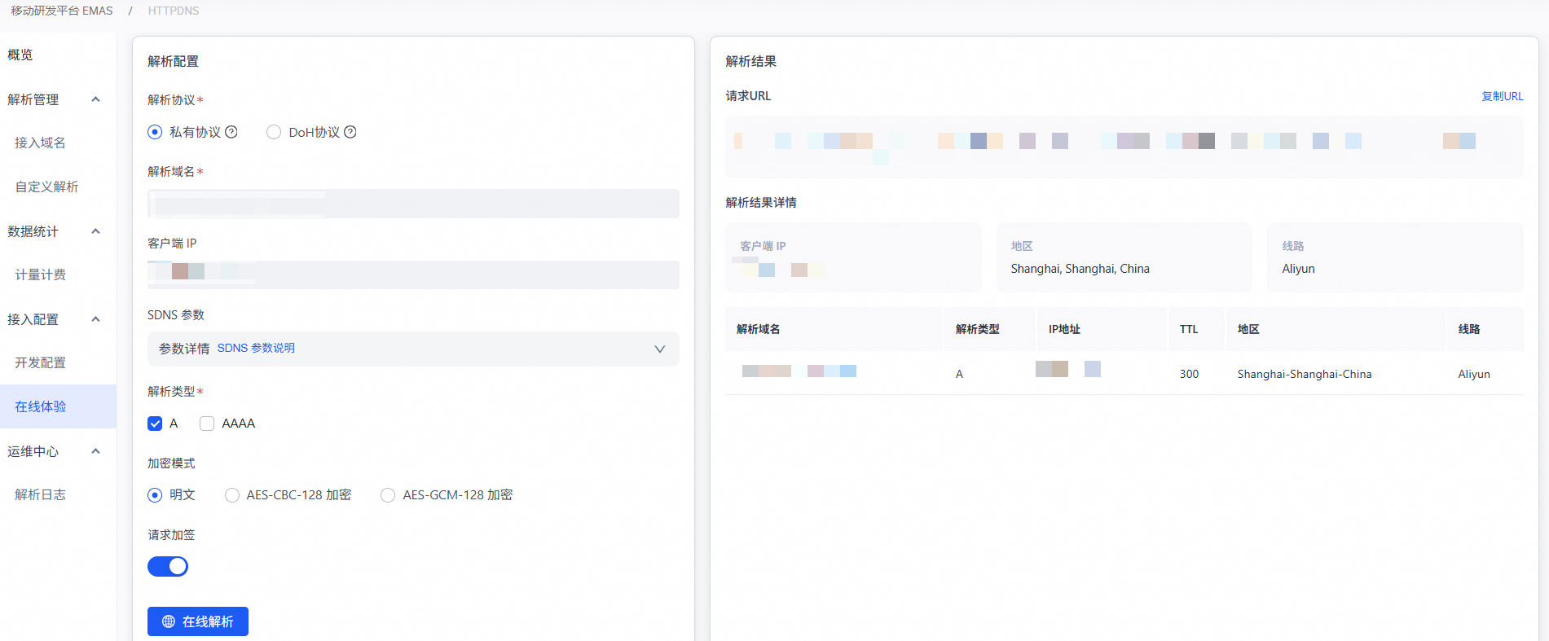
Task: Click Aliyun in the result table row
Action: [1474, 374]
